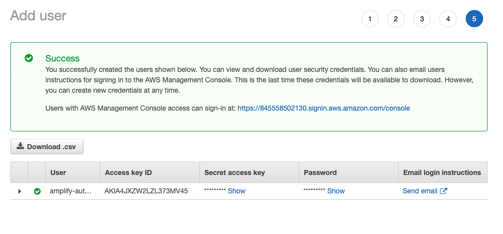Go to step 1 of Add user
The height and width of the screenshot is (234, 503).
click(x=370, y=19)
